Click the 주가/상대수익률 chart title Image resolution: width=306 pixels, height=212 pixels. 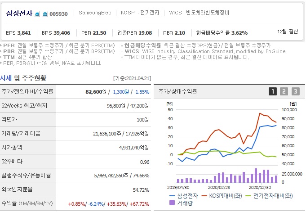[177, 91]
